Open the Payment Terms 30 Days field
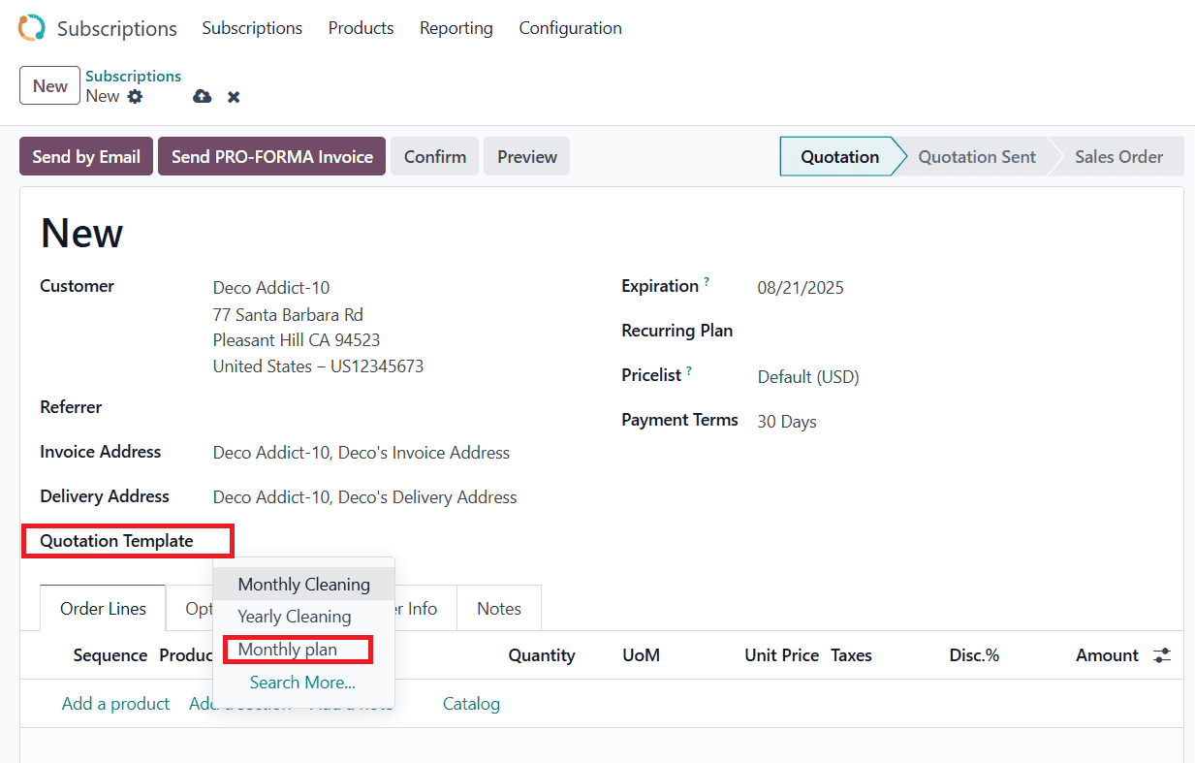 [787, 422]
